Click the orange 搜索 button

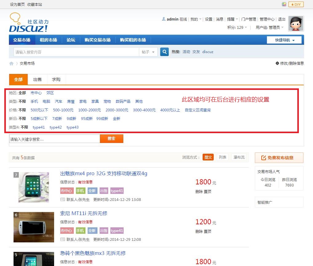pyautogui.click(x=112, y=139)
